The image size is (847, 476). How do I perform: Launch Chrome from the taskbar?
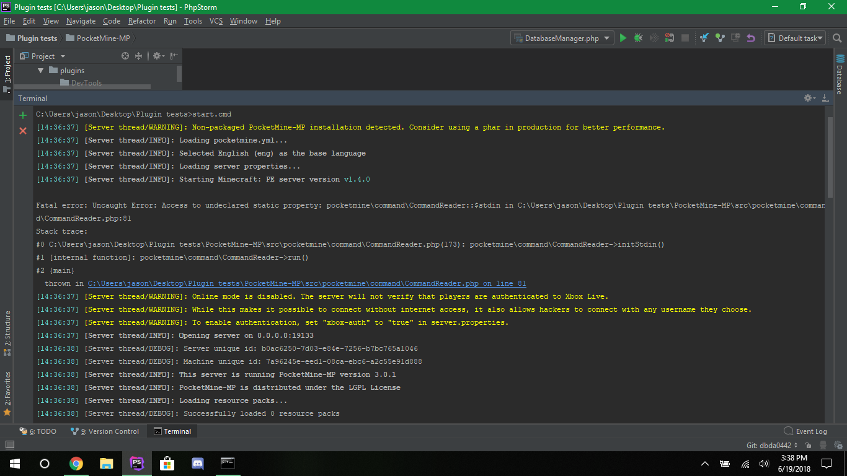pyautogui.click(x=76, y=463)
